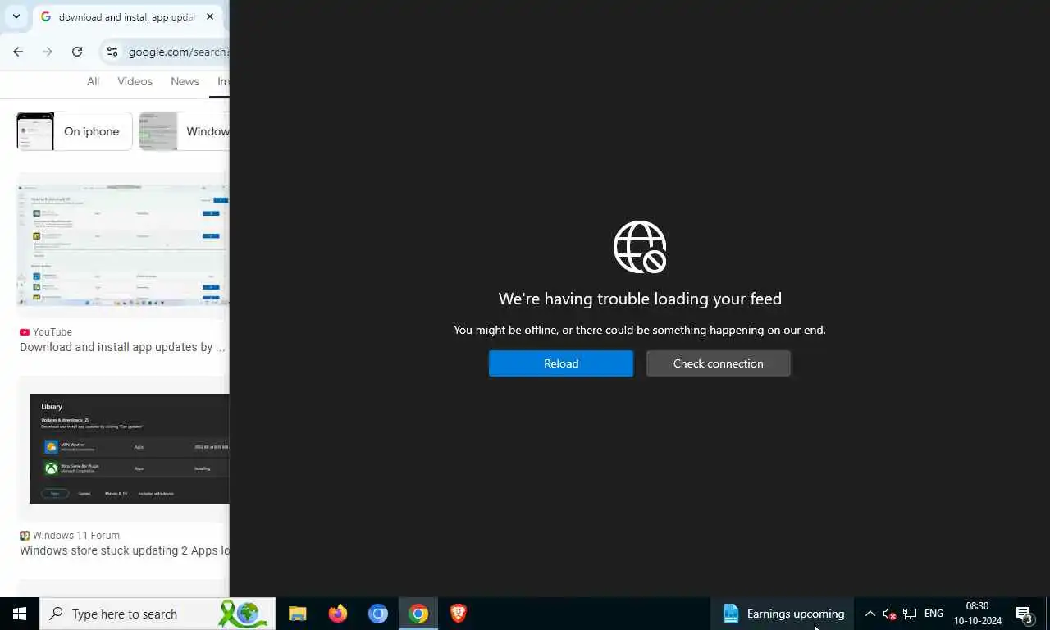Screen dimensions: 1050x630
Task: Open File Explorer from the taskbar
Action: pyautogui.click(x=297, y=614)
